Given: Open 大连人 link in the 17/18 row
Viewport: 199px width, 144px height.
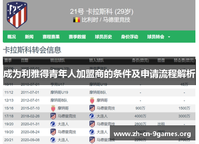Looking at the screenshot, I should (102, 116).
